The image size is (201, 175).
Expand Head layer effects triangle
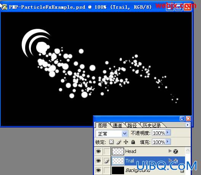[170, 151]
